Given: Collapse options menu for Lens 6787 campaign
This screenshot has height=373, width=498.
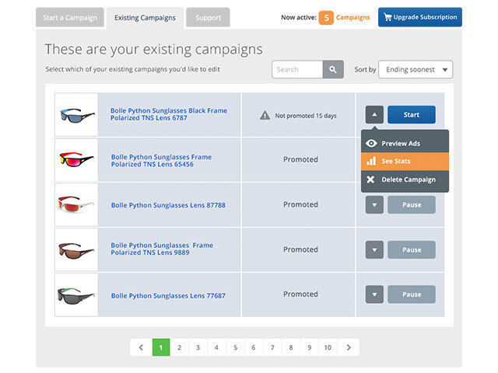Looking at the screenshot, I should click(374, 114).
